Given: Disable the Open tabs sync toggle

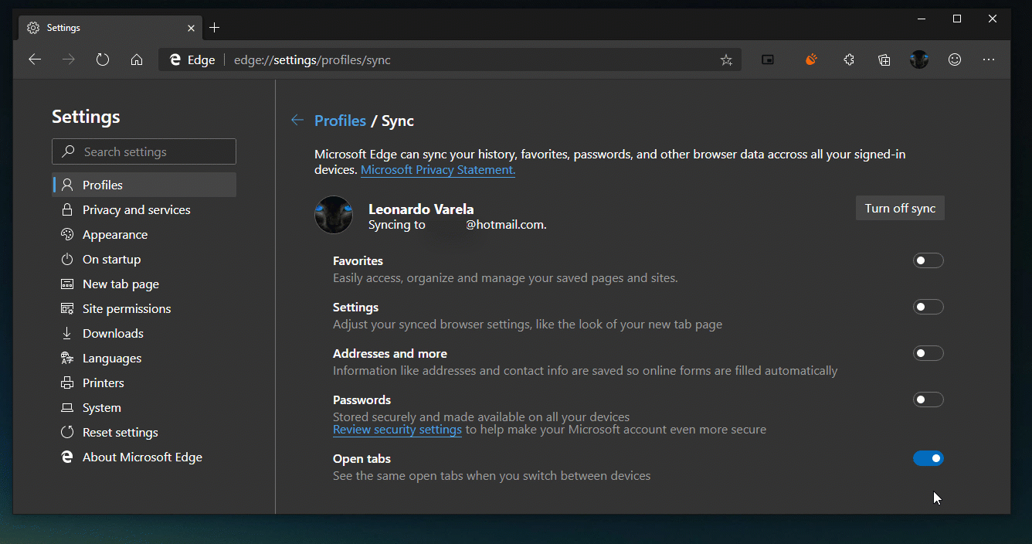Looking at the screenshot, I should tap(928, 459).
